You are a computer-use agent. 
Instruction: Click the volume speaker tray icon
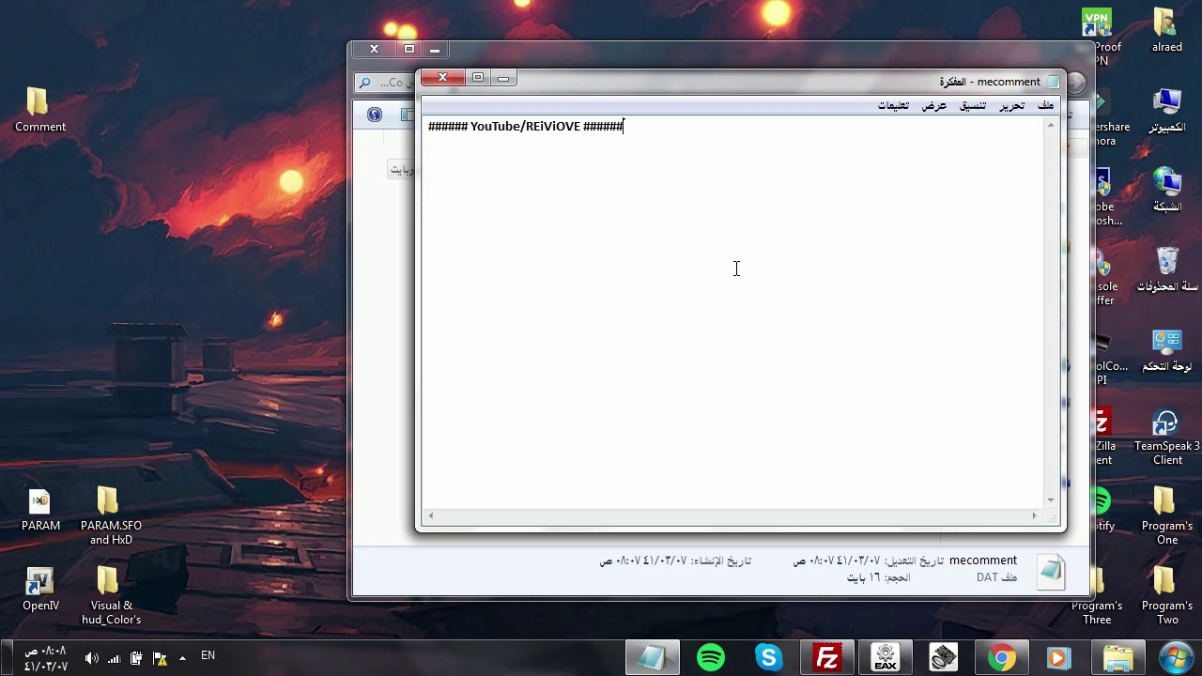91,658
